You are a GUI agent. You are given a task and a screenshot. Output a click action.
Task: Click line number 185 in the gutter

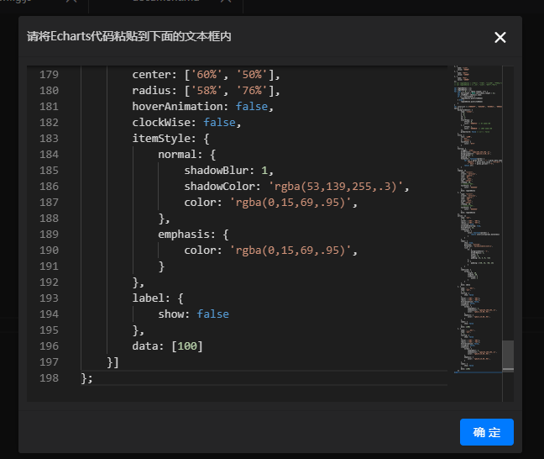tap(49, 171)
